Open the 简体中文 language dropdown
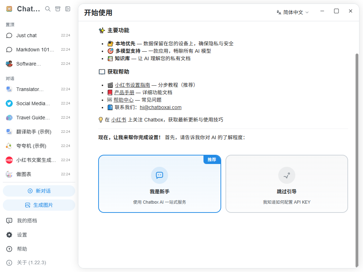 coord(293,12)
